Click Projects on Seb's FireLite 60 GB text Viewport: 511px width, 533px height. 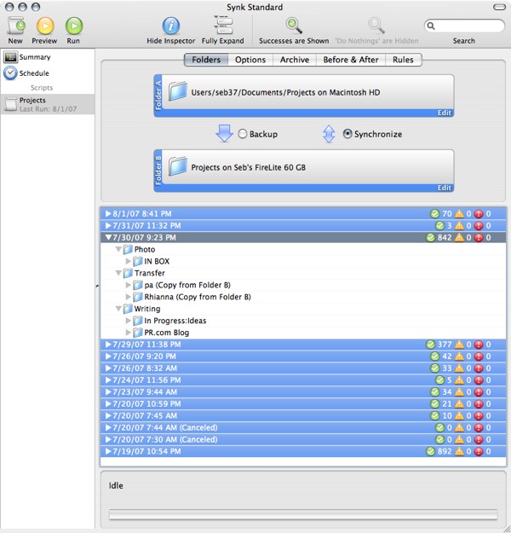(248, 168)
